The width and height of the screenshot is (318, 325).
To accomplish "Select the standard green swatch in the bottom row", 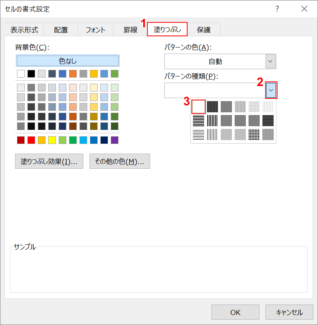I will [x=73, y=140].
